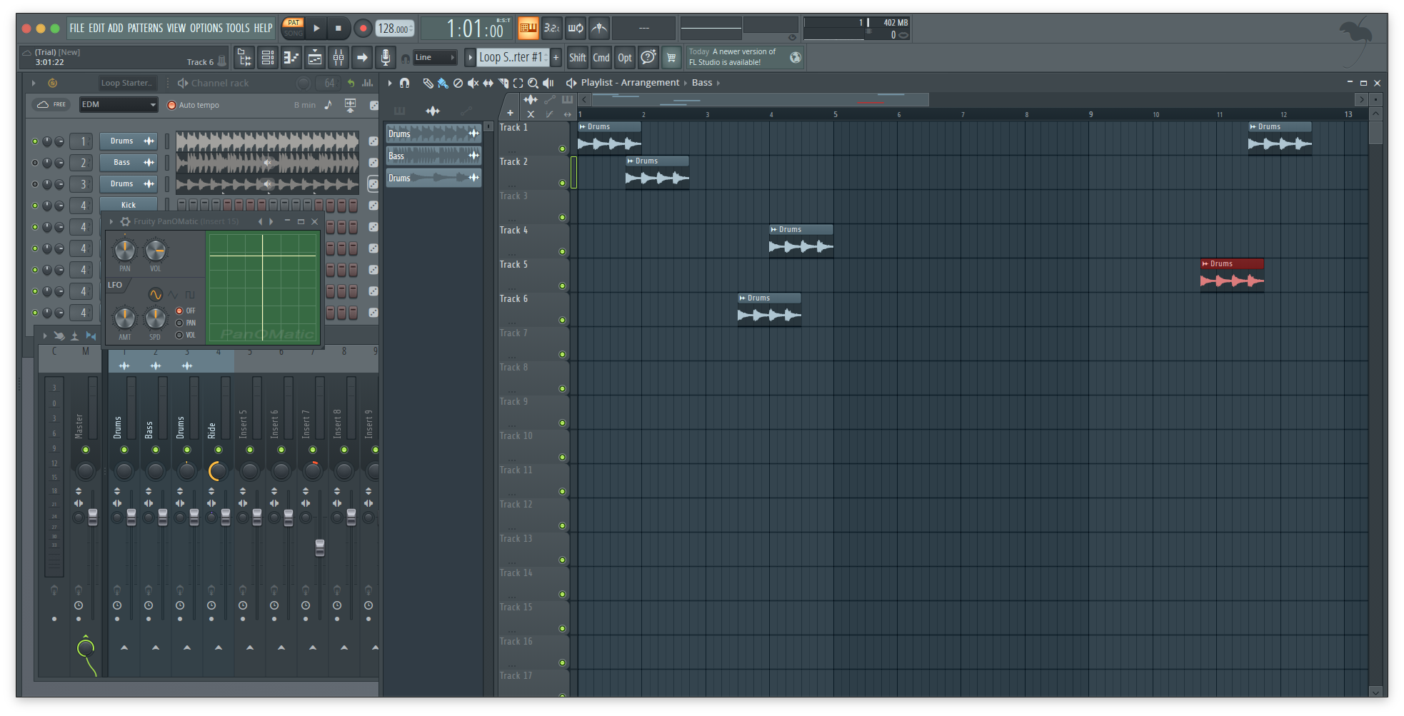The height and width of the screenshot is (716, 1404).
Task: Select the LFO PAN radio button
Action: [179, 323]
